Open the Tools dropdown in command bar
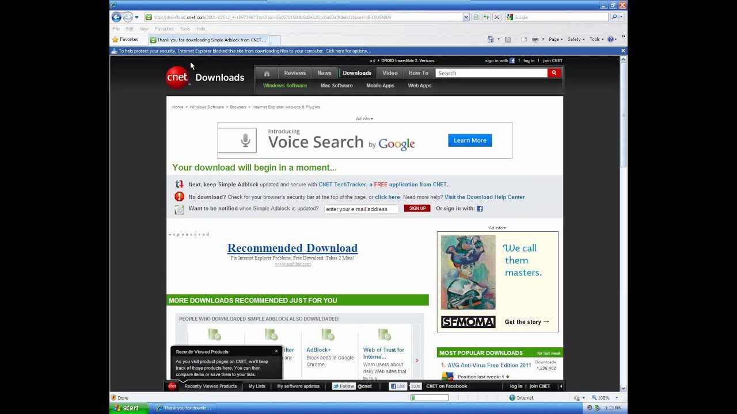This screenshot has height=414, width=737. coord(597,39)
